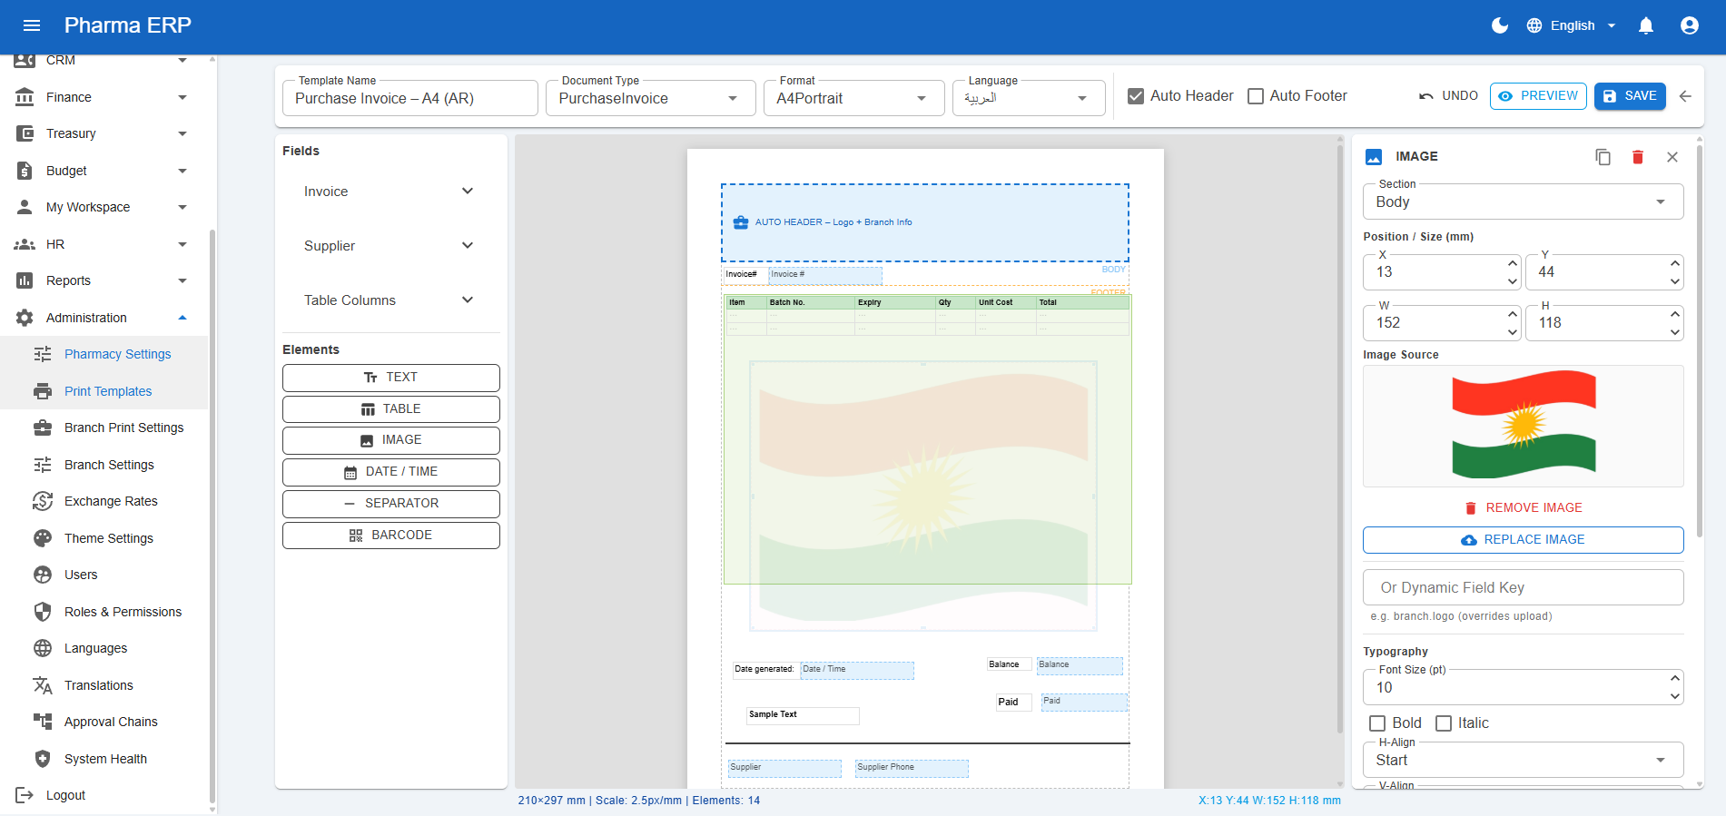Open Pharmacy Settings menu item

[x=104, y=354]
